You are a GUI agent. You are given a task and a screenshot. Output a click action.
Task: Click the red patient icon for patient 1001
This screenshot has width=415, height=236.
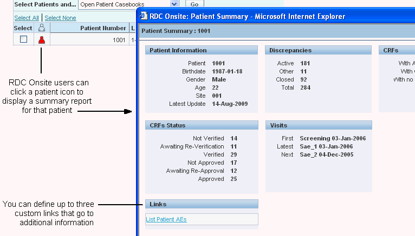[42, 40]
